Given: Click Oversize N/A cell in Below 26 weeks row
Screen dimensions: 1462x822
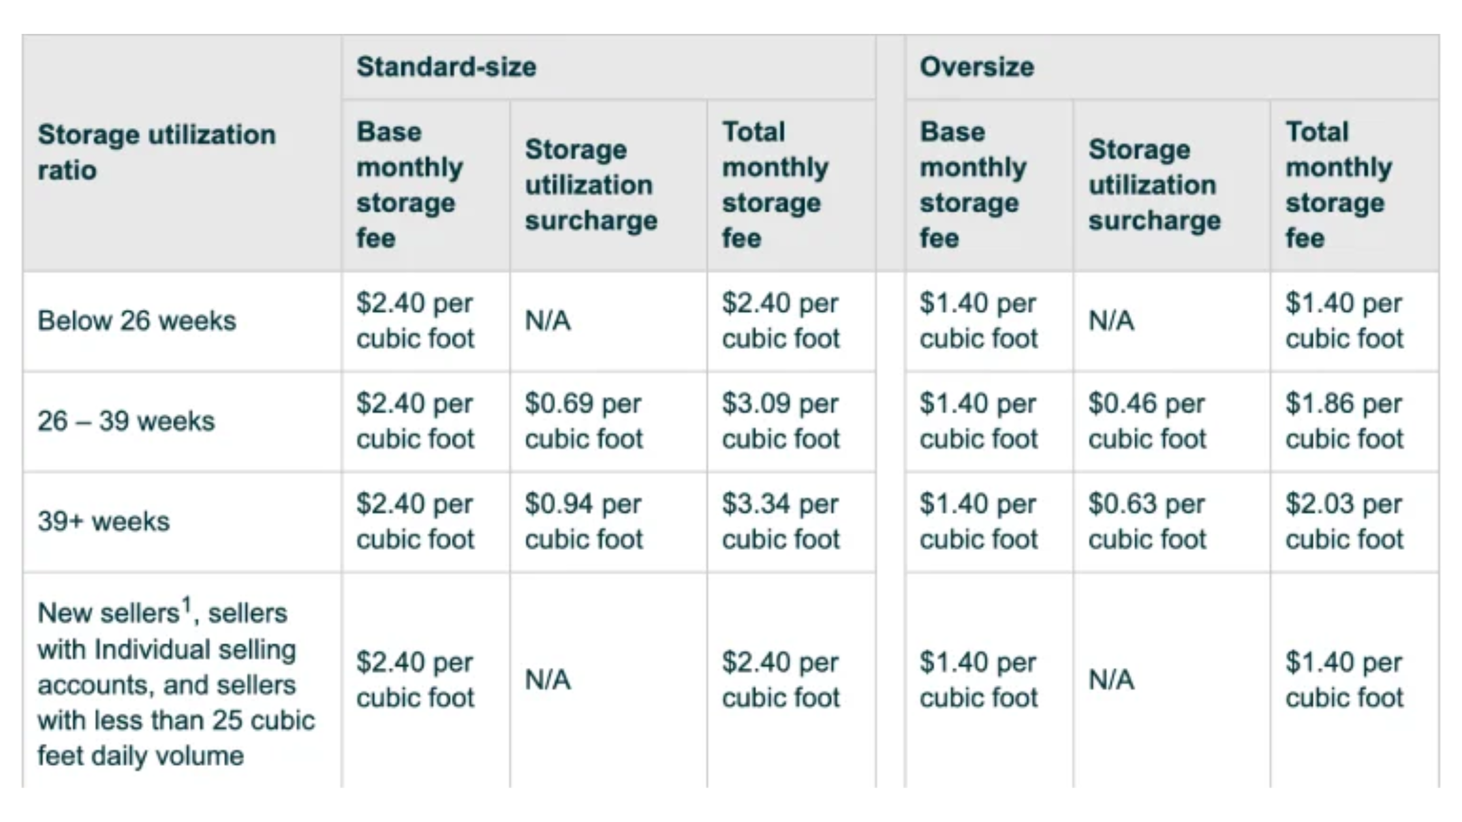Looking at the screenshot, I should (1111, 321).
